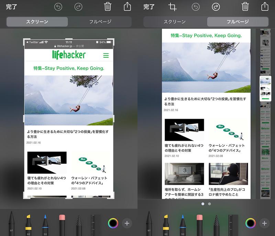Tap 場所を取らず、ホームシ headline in right preview
This screenshot has height=236, width=275.
pos(184,193)
